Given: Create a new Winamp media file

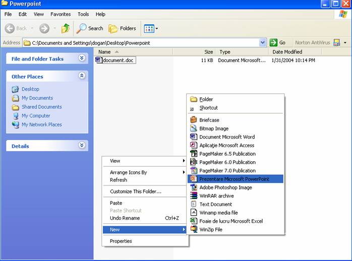Looking at the screenshot, I should (236, 213).
